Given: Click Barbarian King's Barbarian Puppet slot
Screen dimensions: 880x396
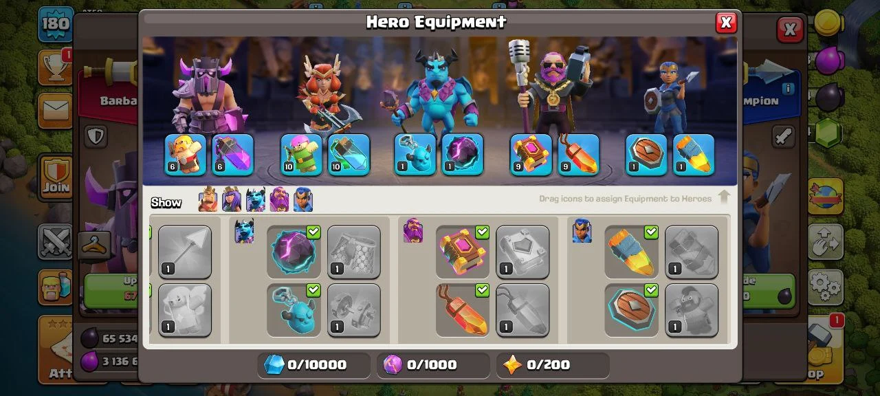Looking at the screenshot, I should (x=186, y=155).
